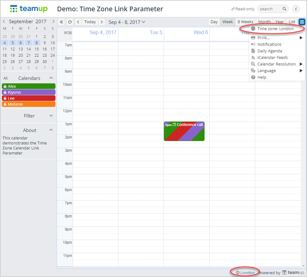
Task: Show previous month in the mini calendar
Action: pos(4,21)
